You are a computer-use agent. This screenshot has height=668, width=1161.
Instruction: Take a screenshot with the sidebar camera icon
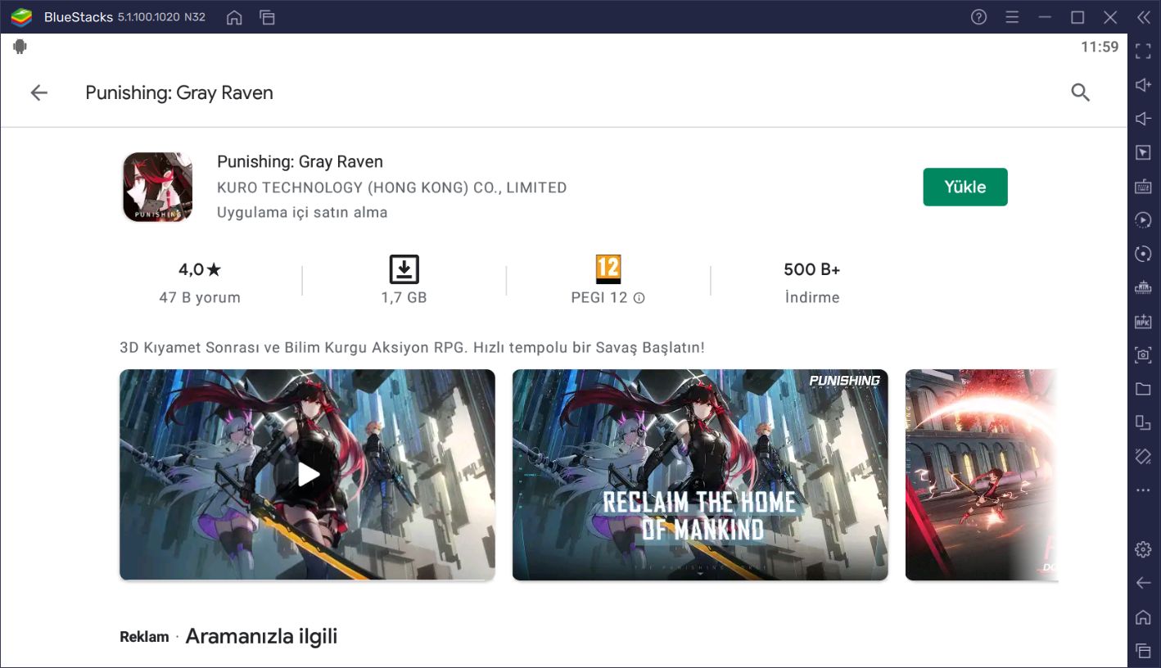pos(1143,355)
